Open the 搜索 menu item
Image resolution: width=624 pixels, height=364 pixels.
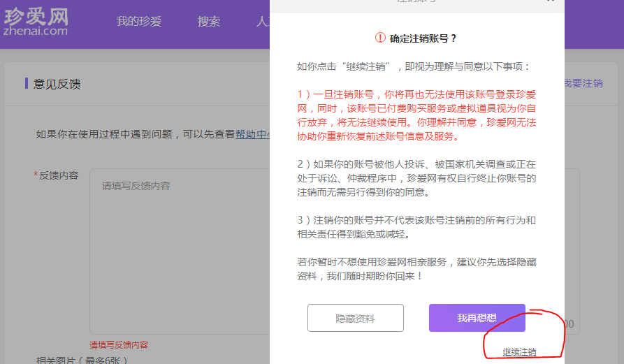pyautogui.click(x=208, y=22)
